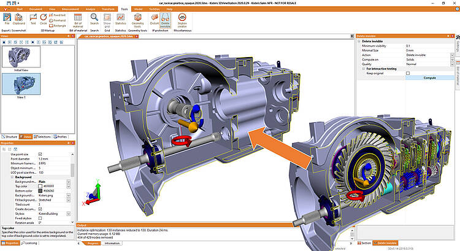Open the Statistics tool icon
460x251 pixels.
point(120,22)
